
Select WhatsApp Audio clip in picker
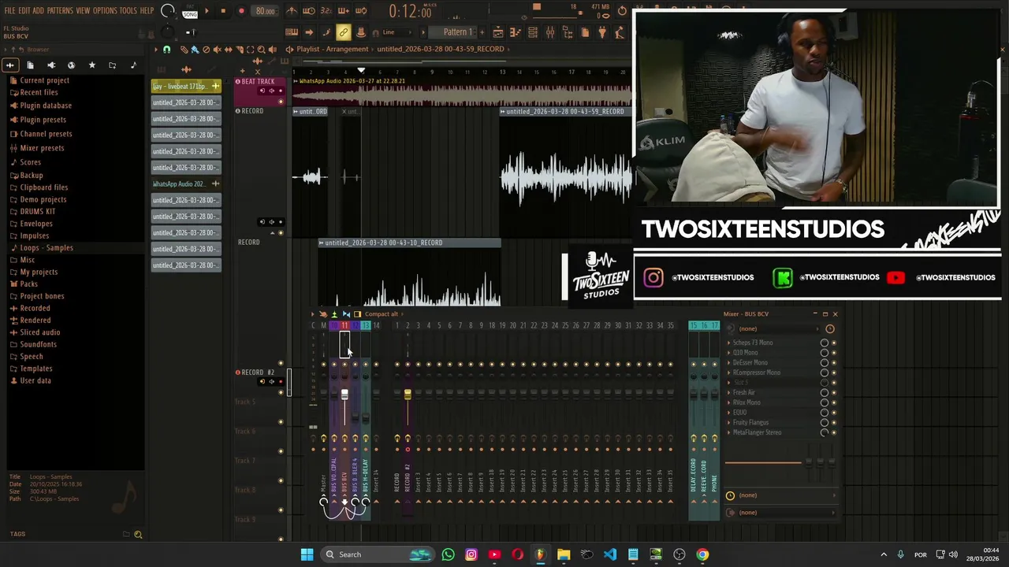click(x=186, y=183)
